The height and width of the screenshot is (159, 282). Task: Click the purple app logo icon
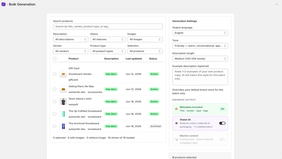[x=4, y=4]
